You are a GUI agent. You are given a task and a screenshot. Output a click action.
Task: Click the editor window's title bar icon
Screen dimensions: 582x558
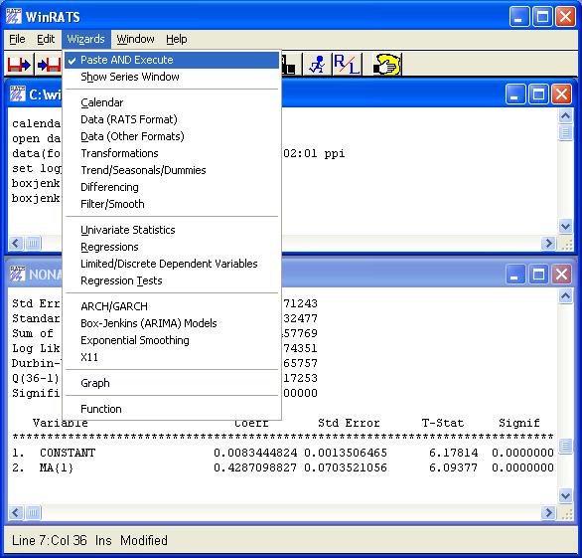17,93
